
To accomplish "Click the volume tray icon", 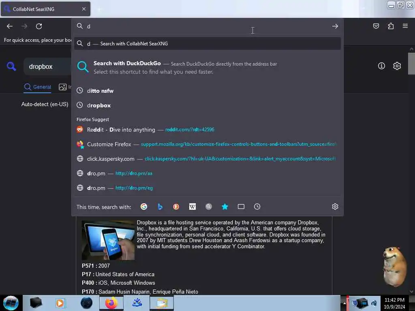I will click(x=374, y=303).
